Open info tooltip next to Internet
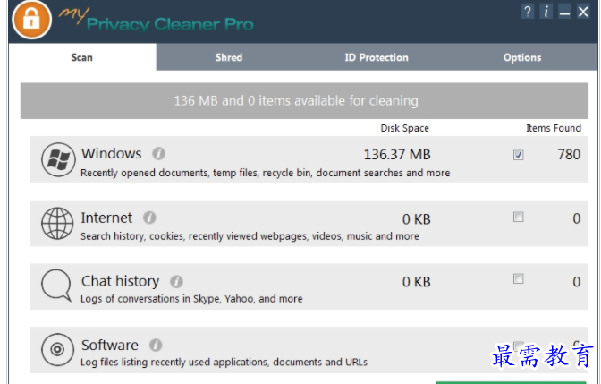This screenshot has height=384, width=601. (149, 218)
